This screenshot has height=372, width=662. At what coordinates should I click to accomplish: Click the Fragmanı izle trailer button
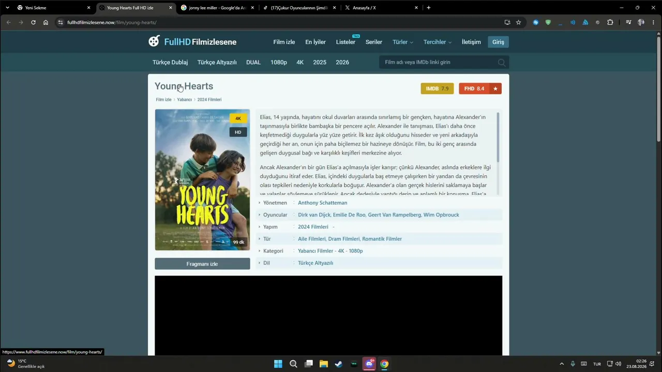point(202,264)
